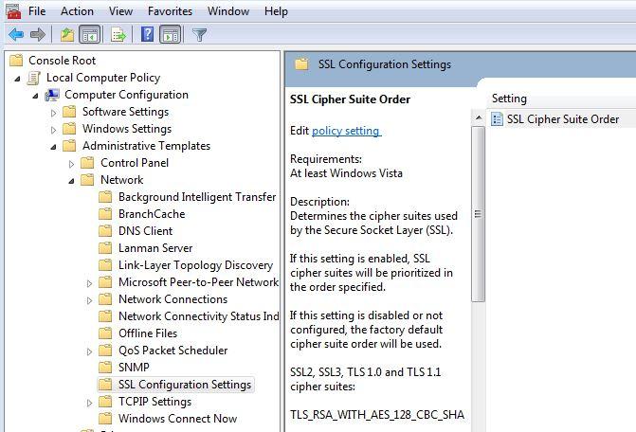Toggle the Show/Hide Action Pane icon
Screen dimensions: 636x432
171,35
